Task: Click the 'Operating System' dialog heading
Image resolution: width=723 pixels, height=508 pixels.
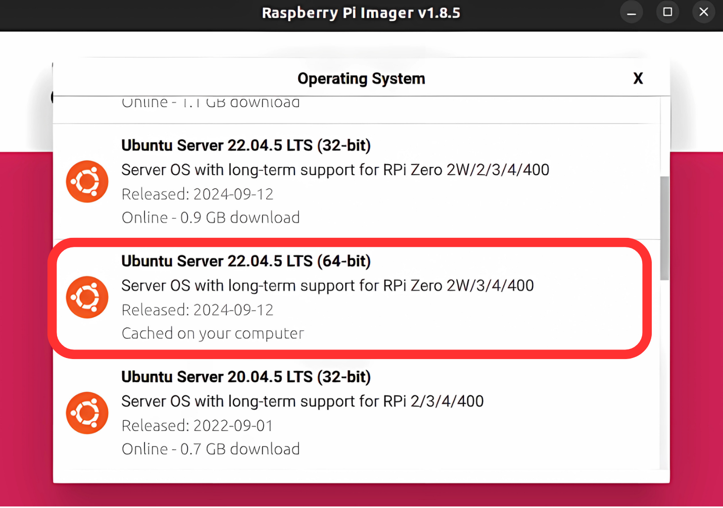Action: (x=361, y=79)
